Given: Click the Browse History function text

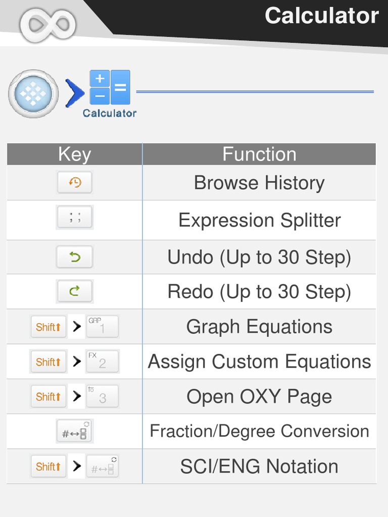Looking at the screenshot, I should click(259, 183).
